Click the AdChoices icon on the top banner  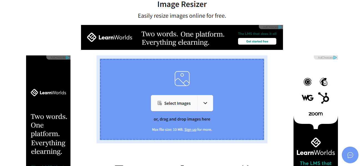click(x=280, y=27)
